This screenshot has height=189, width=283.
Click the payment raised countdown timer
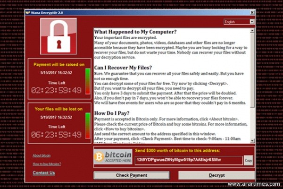point(56,90)
